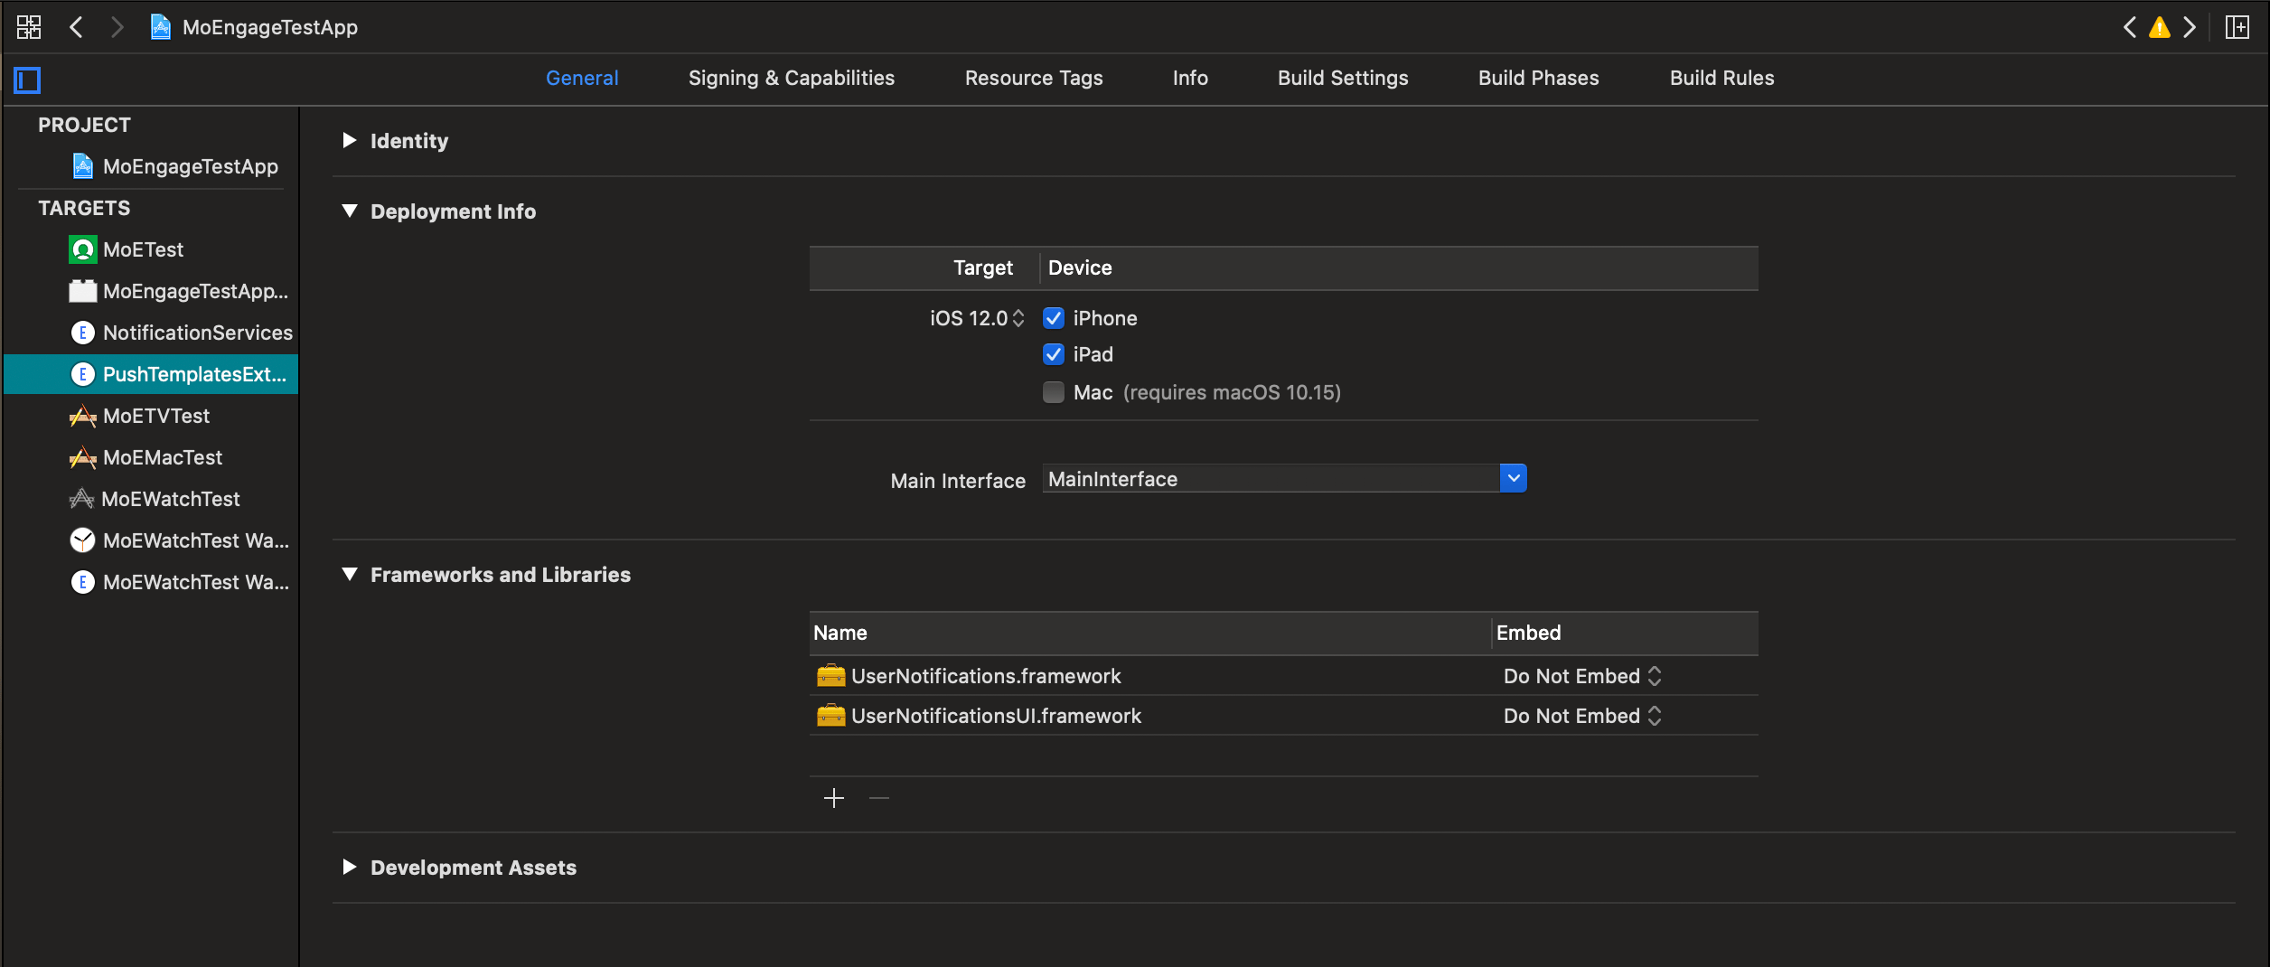
Task: Uncheck the iPad device checkbox
Action: coord(1054,354)
